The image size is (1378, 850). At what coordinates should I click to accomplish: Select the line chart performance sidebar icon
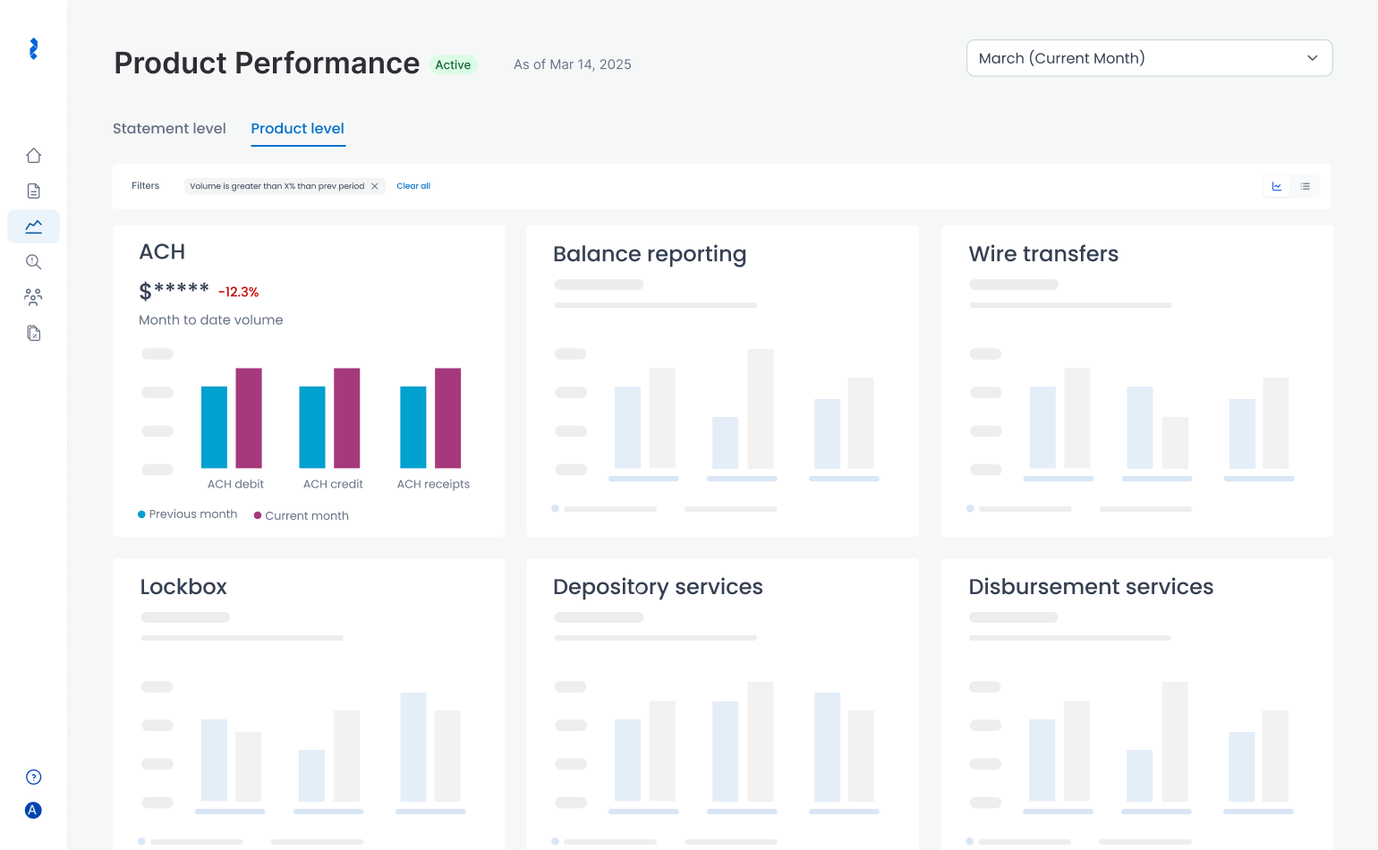pos(33,226)
